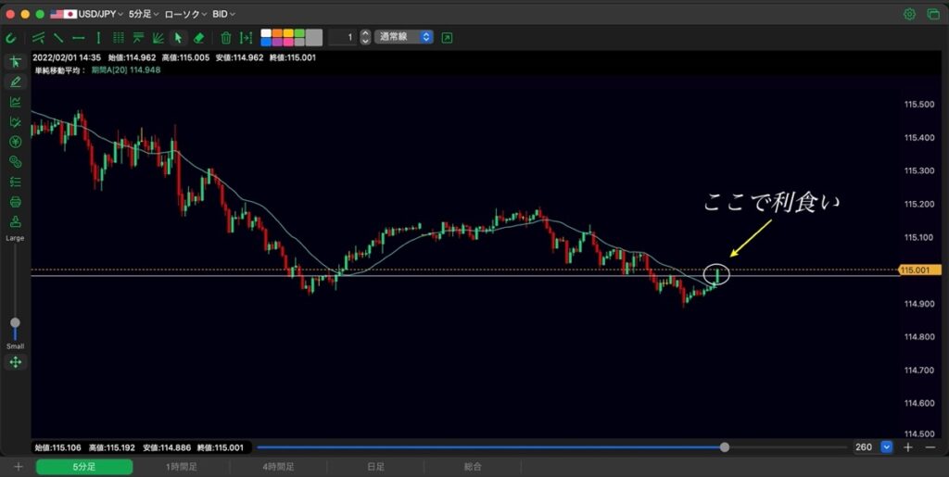Open the gear settings icon
The image size is (949, 477).
[909, 14]
